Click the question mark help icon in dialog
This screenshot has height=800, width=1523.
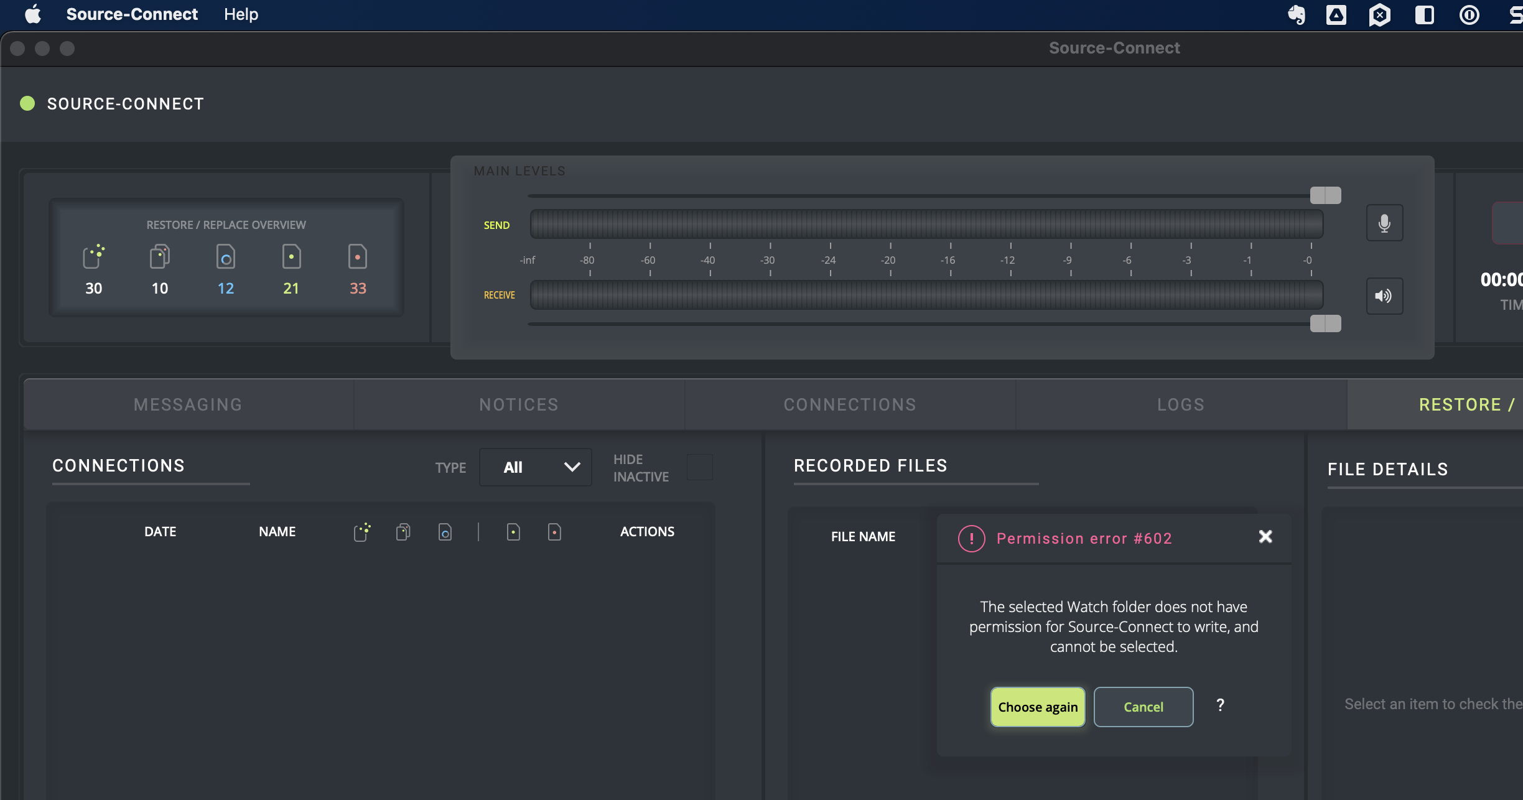click(1220, 705)
